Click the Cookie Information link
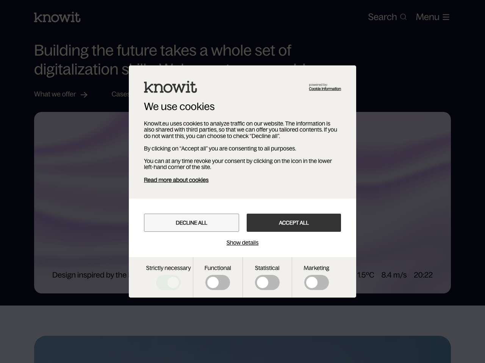The width and height of the screenshot is (485, 363). 325,89
